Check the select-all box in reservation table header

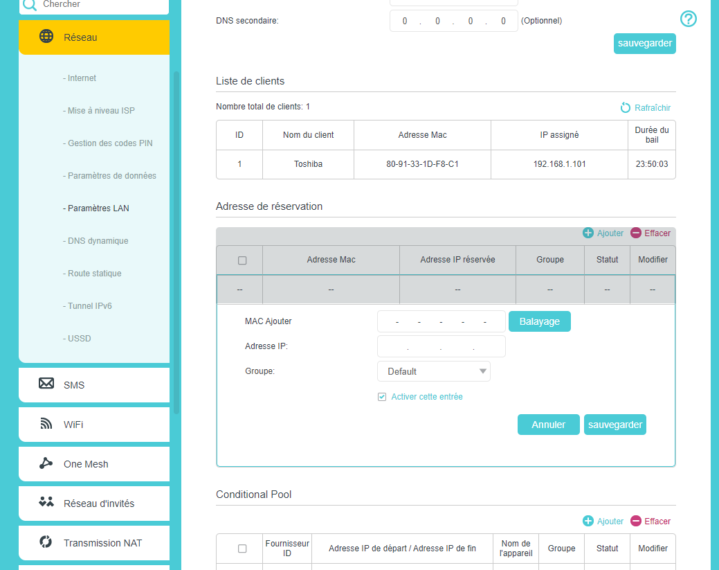(242, 260)
